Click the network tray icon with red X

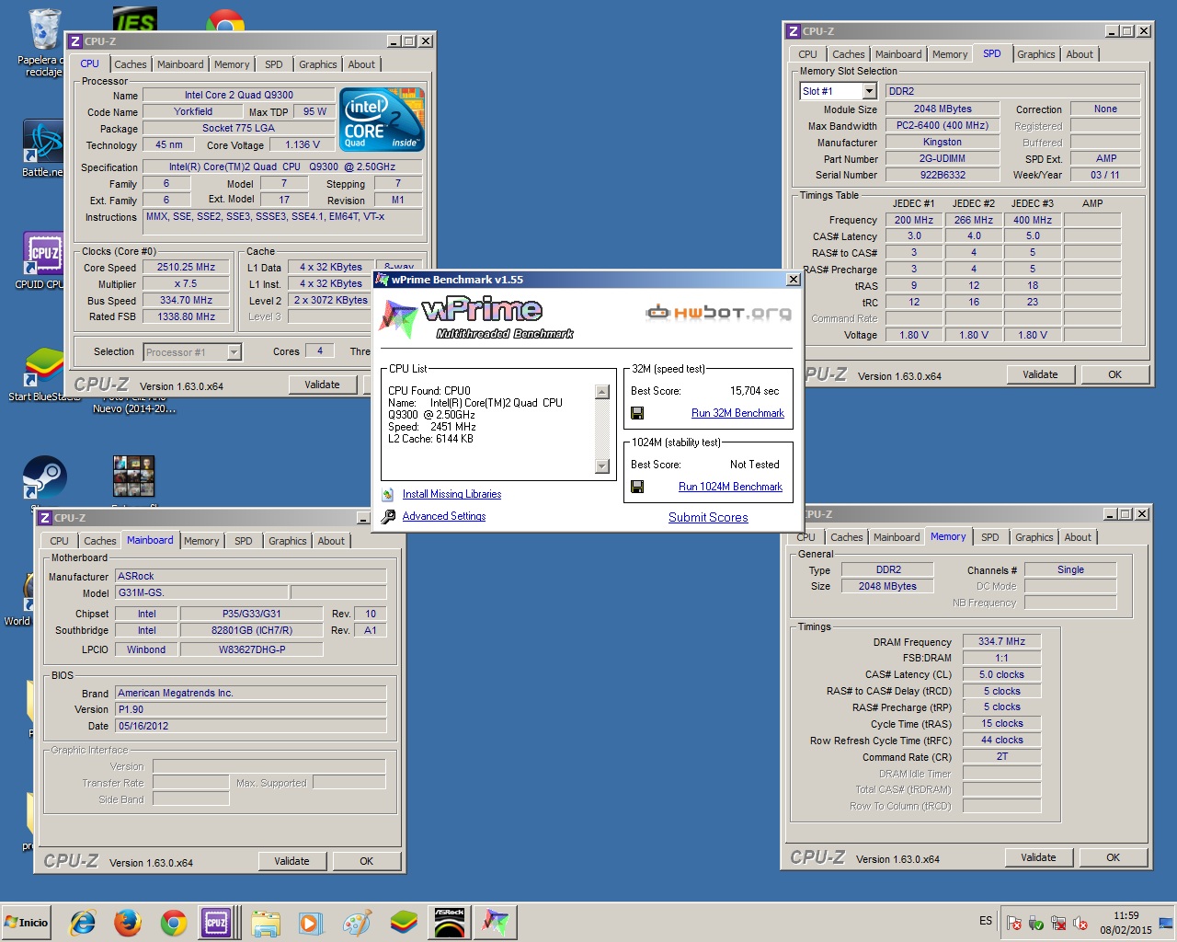pyautogui.click(x=1058, y=922)
